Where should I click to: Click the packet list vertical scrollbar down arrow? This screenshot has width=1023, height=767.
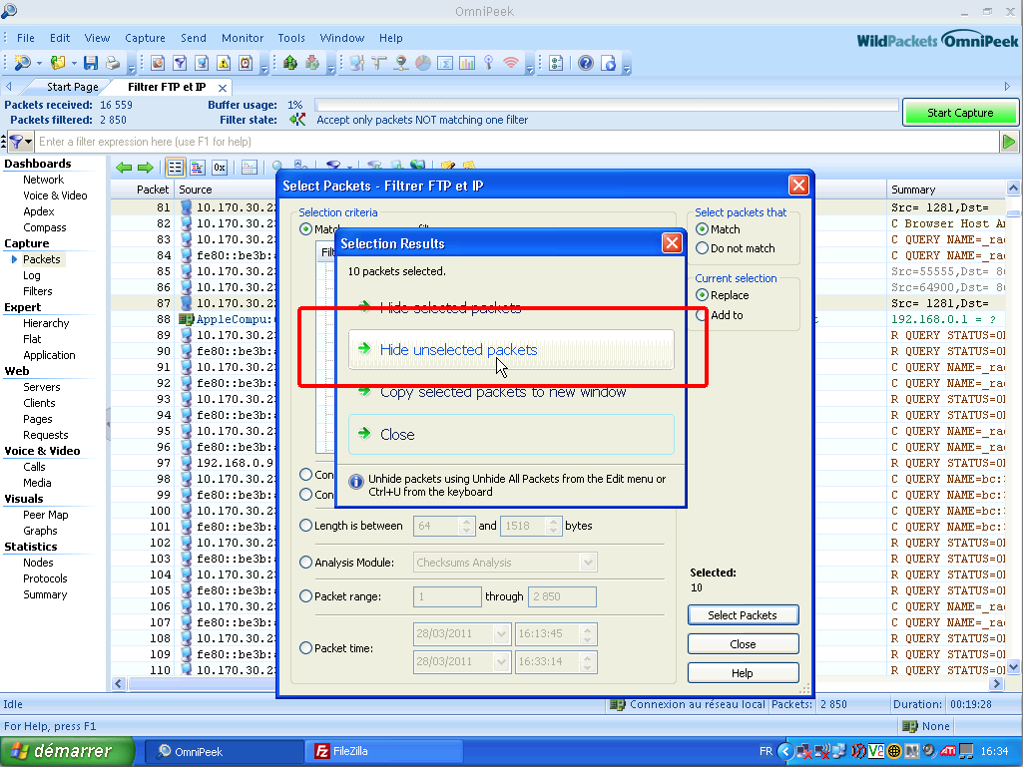(1013, 666)
